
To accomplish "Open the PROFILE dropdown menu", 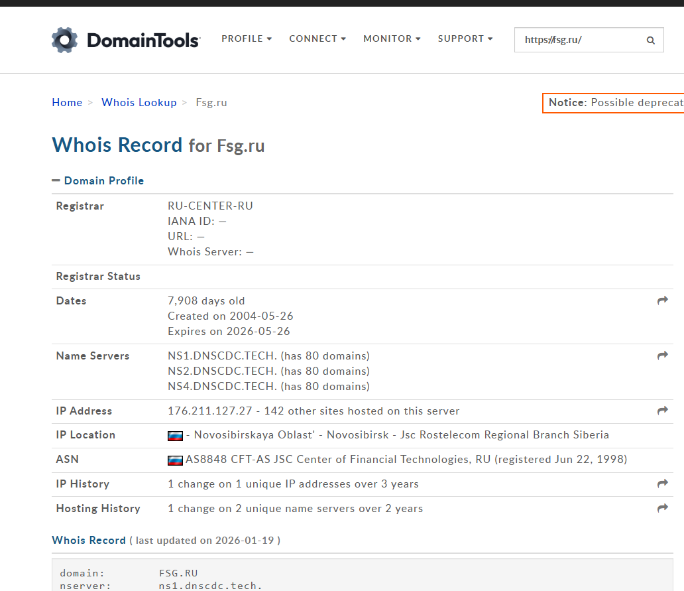I will (247, 39).
